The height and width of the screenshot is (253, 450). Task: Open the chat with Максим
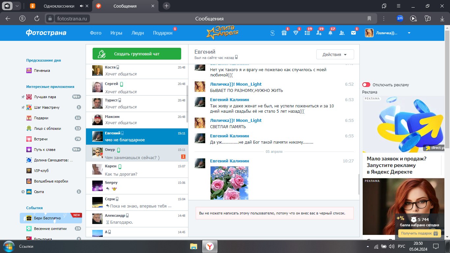coord(137,120)
